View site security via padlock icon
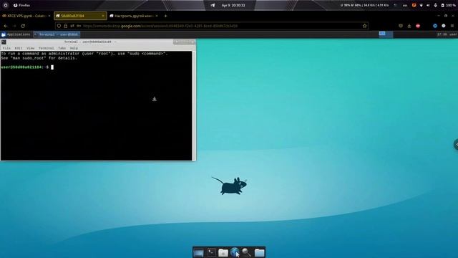 pyautogui.click(x=65, y=26)
